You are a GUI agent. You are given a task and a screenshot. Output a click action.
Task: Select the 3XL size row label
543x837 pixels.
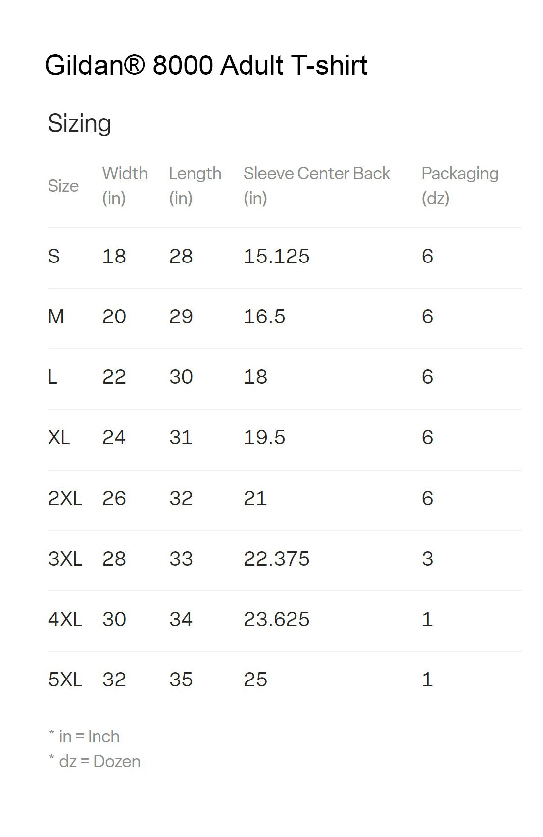coord(65,559)
